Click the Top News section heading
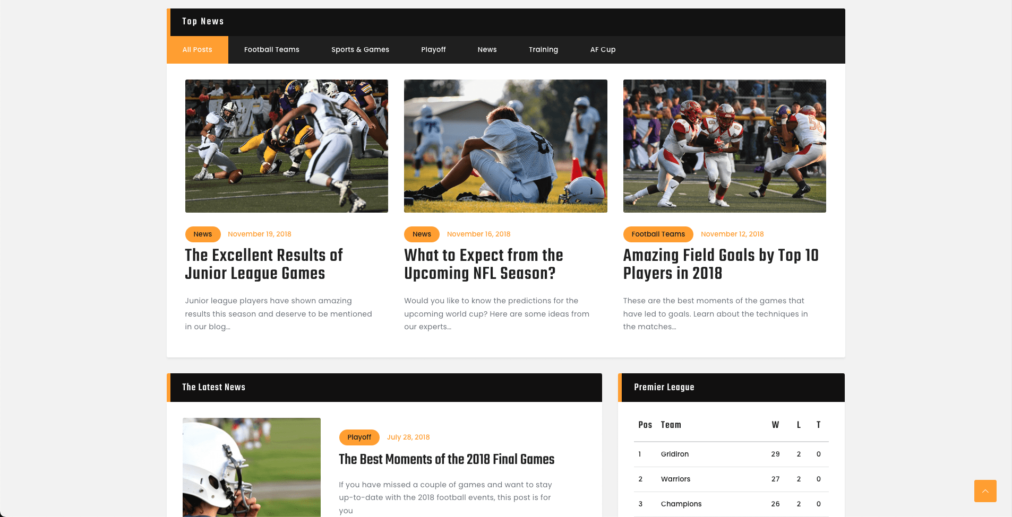The height and width of the screenshot is (517, 1012). click(203, 22)
